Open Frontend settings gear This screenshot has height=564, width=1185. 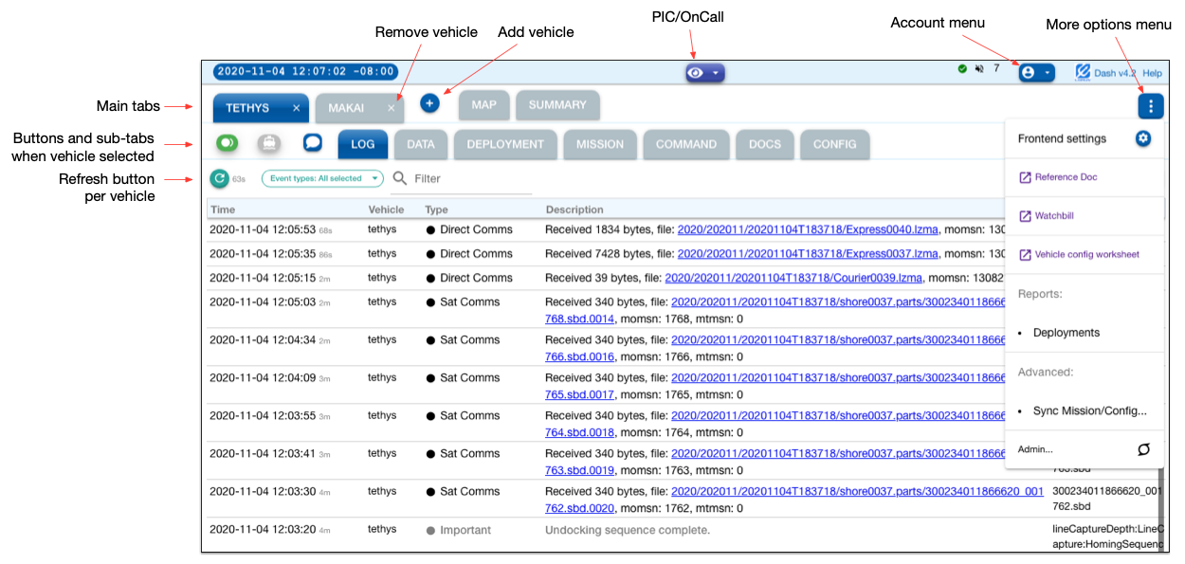point(1143,138)
